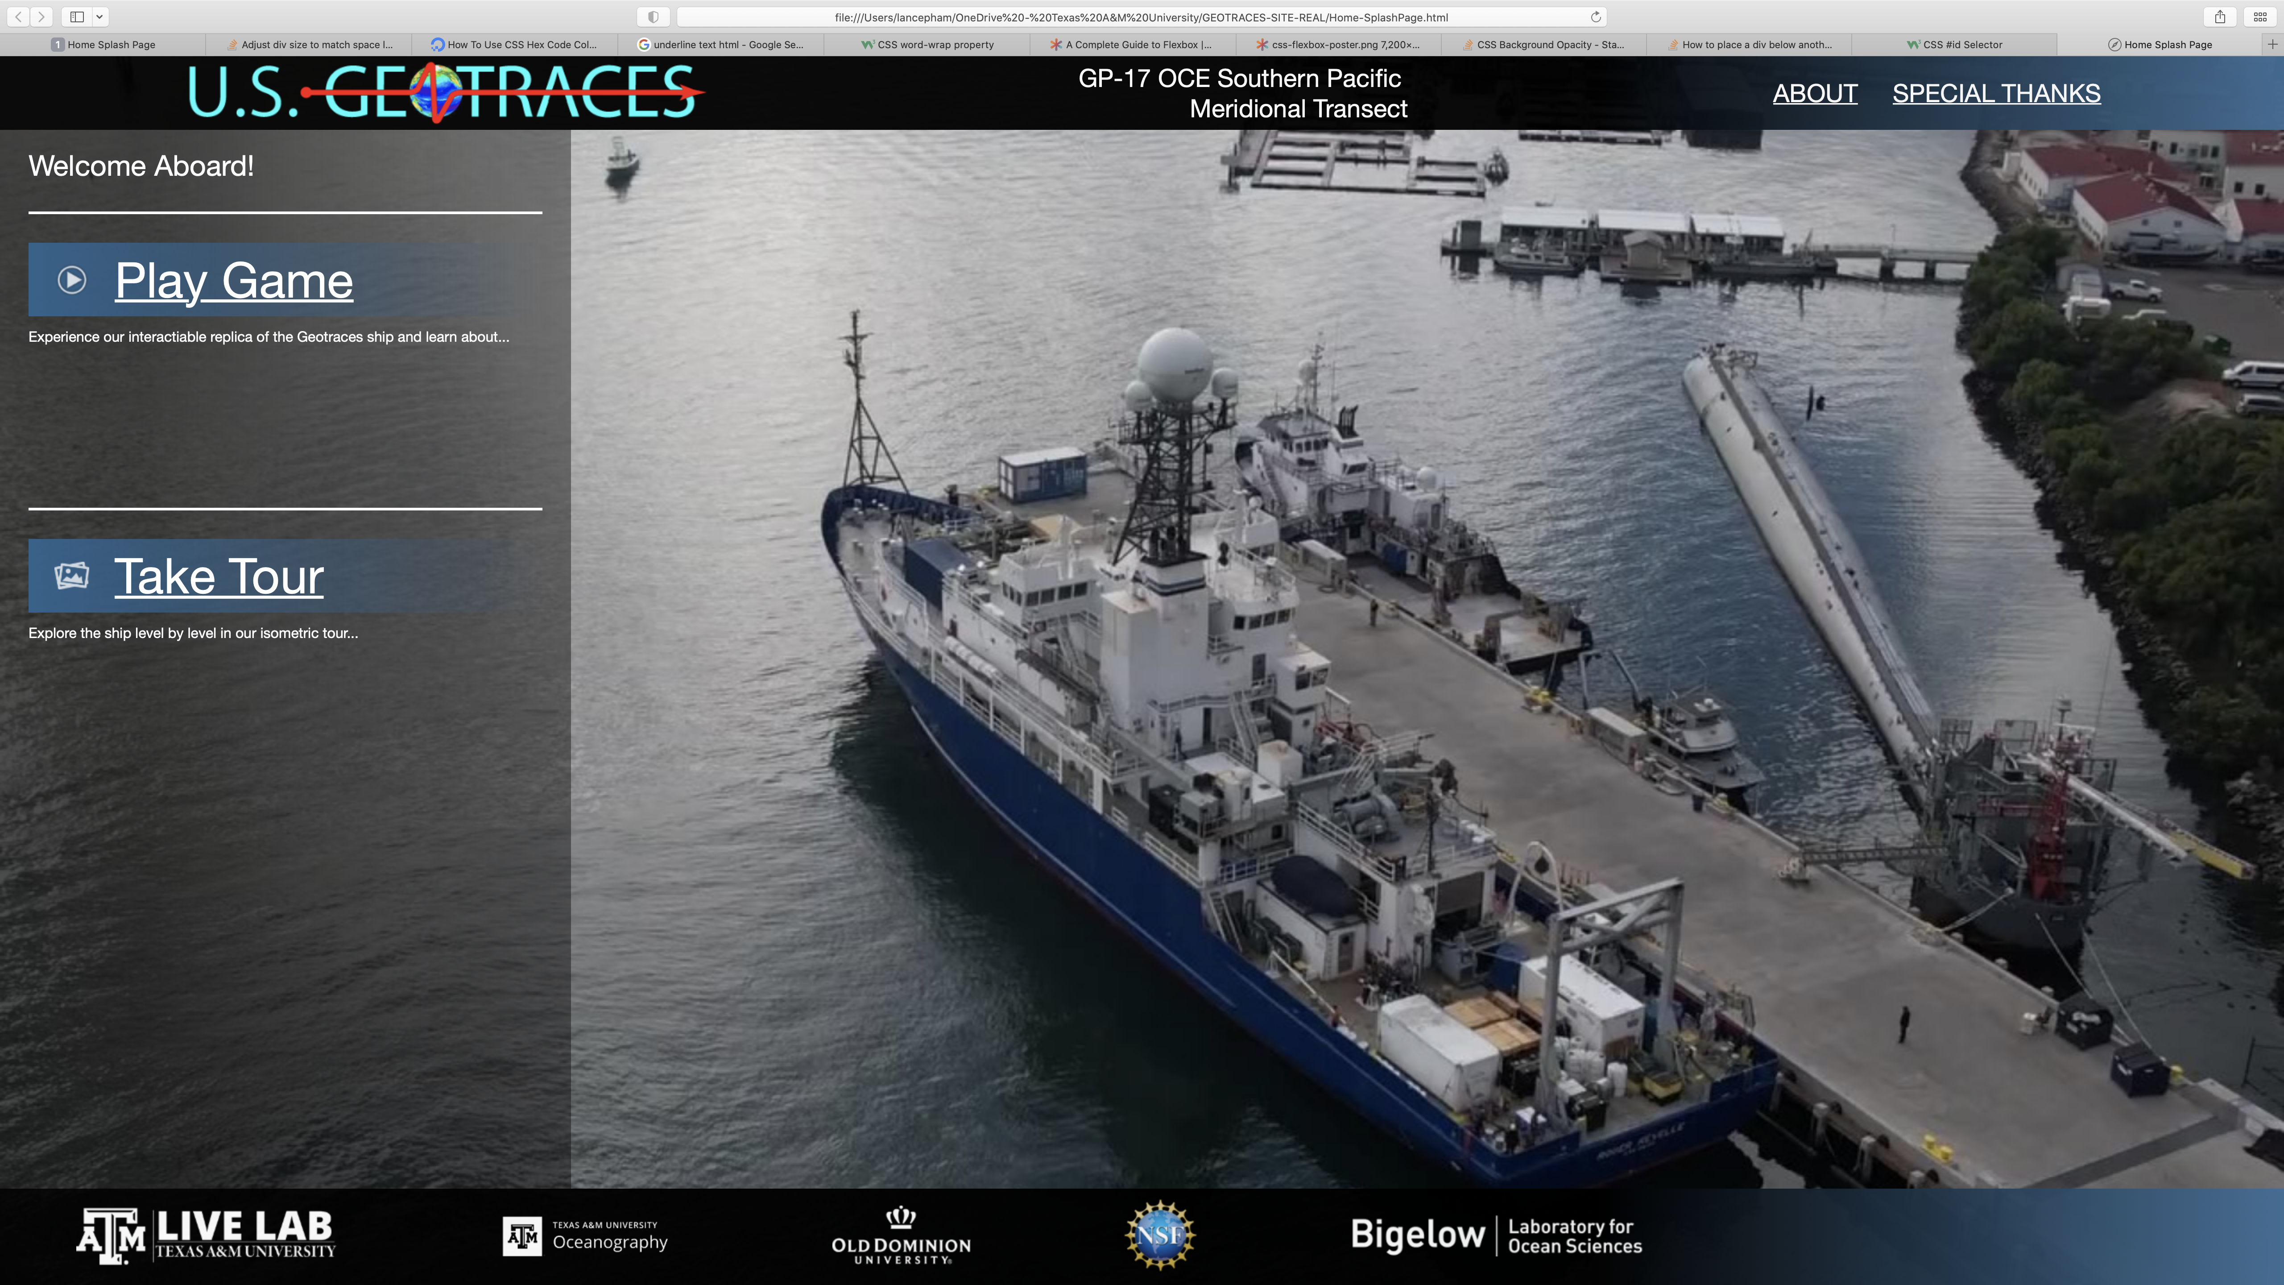
Task: Toggle the Safari sidebar button
Action: 77,17
